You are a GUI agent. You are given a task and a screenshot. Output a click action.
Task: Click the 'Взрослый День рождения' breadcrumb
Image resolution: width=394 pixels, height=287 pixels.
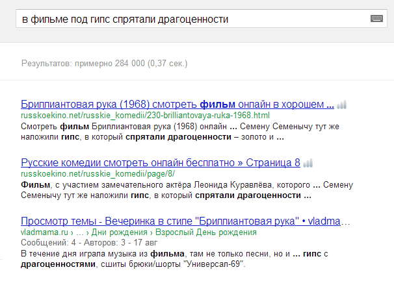[x=206, y=232]
